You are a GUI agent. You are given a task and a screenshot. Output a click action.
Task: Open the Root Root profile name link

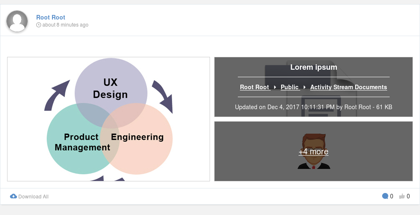[51, 17]
